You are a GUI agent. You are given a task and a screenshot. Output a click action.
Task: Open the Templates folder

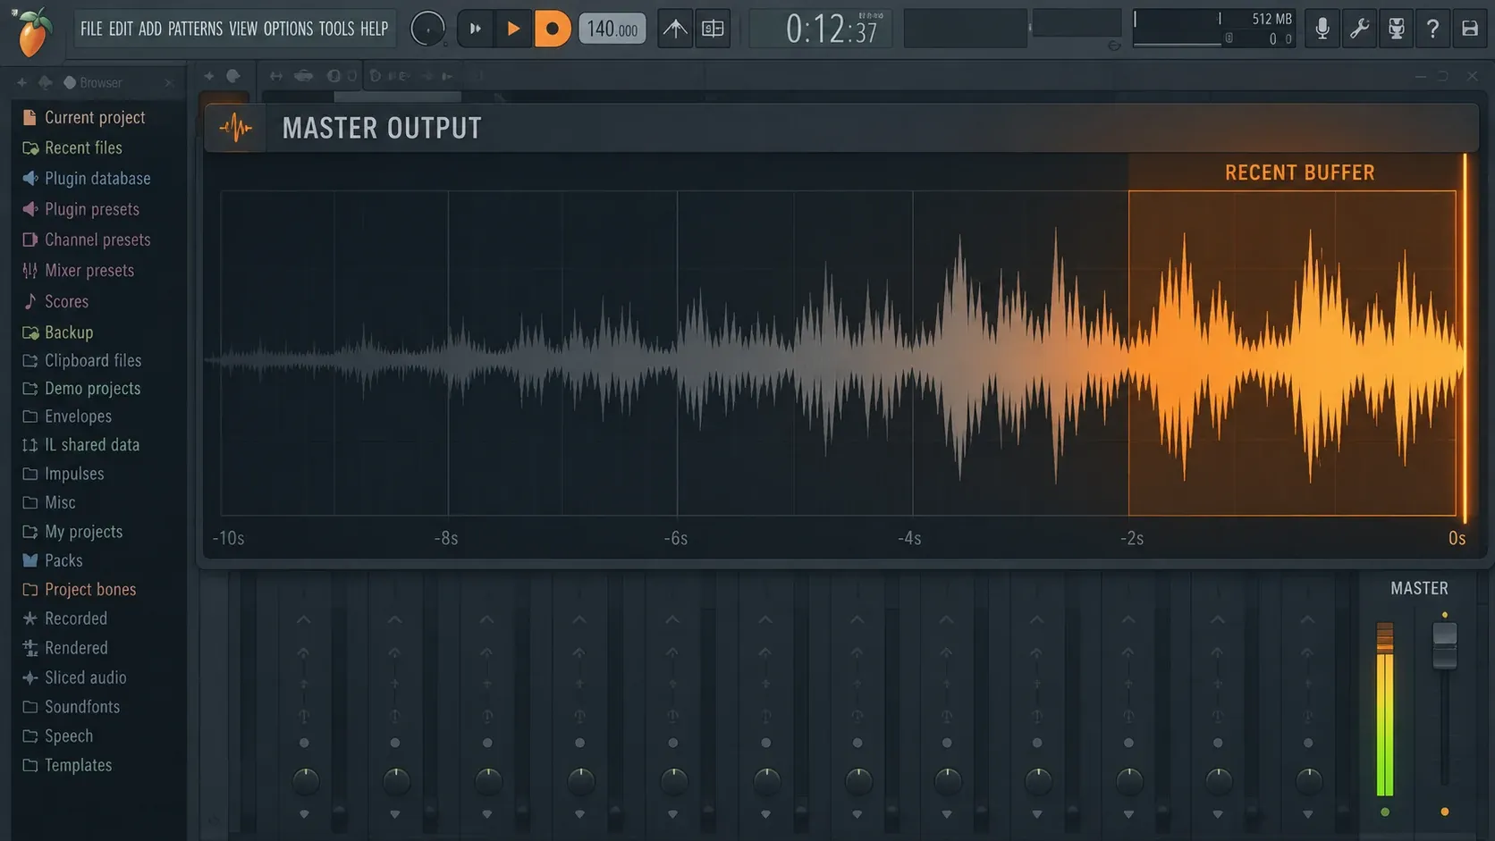tap(67, 765)
